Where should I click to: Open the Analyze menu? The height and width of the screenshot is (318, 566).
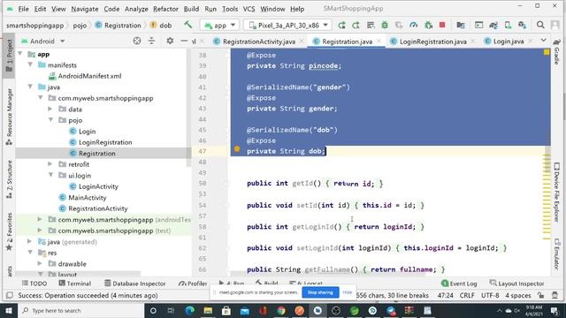136,9
